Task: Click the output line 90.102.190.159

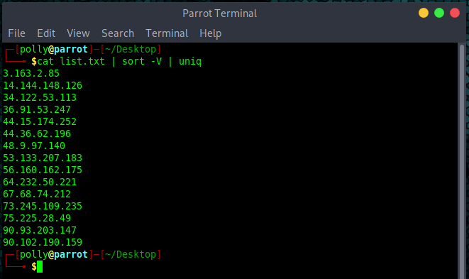Action: coord(43,242)
